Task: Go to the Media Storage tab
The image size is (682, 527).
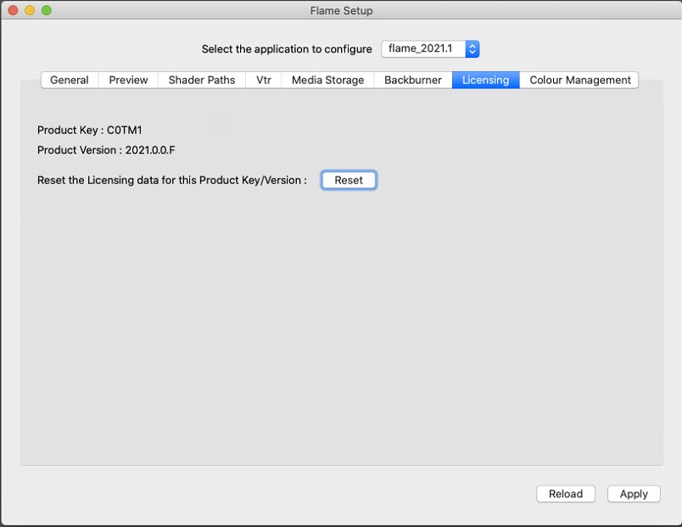Action: click(328, 80)
